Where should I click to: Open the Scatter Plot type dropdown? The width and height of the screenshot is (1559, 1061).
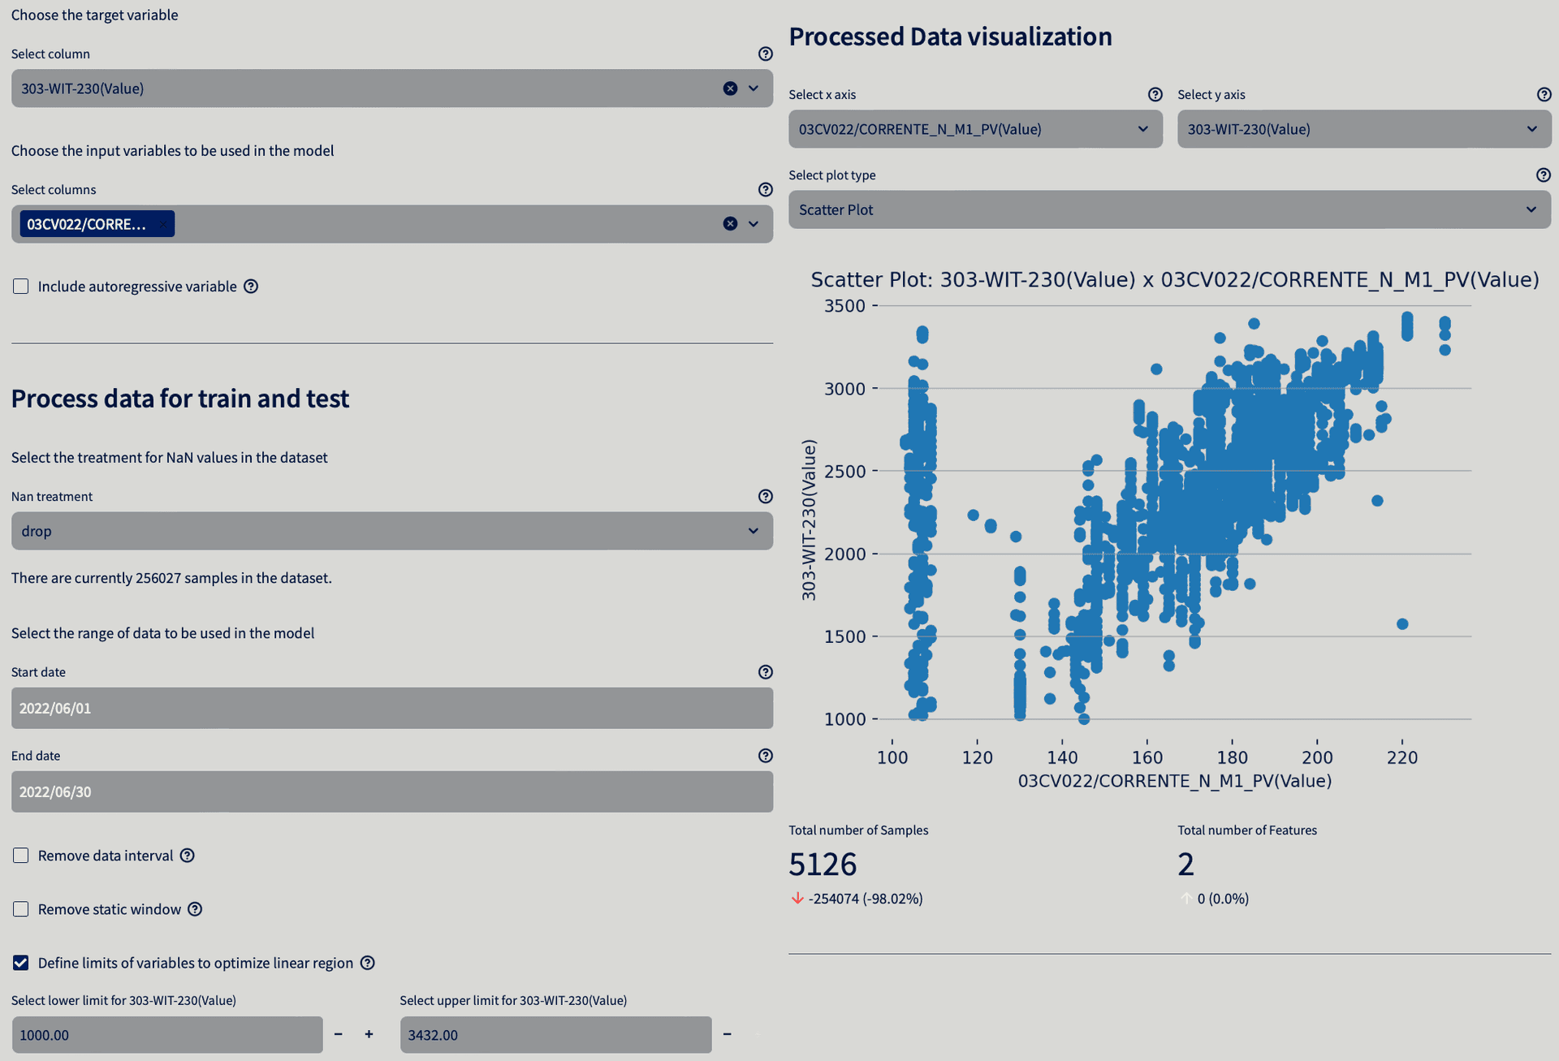click(1169, 209)
